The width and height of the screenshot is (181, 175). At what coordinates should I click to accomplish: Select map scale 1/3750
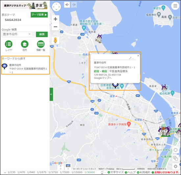click(53, 172)
